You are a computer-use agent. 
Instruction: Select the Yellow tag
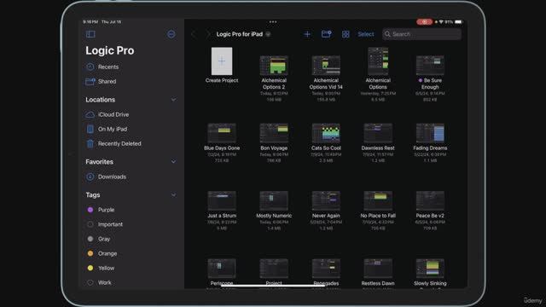pos(101,269)
